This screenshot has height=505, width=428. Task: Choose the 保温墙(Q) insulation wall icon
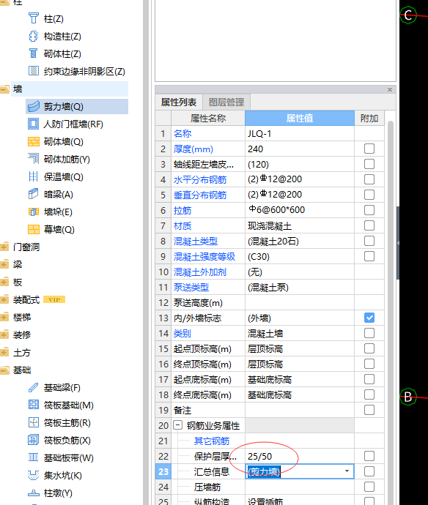coord(33,177)
